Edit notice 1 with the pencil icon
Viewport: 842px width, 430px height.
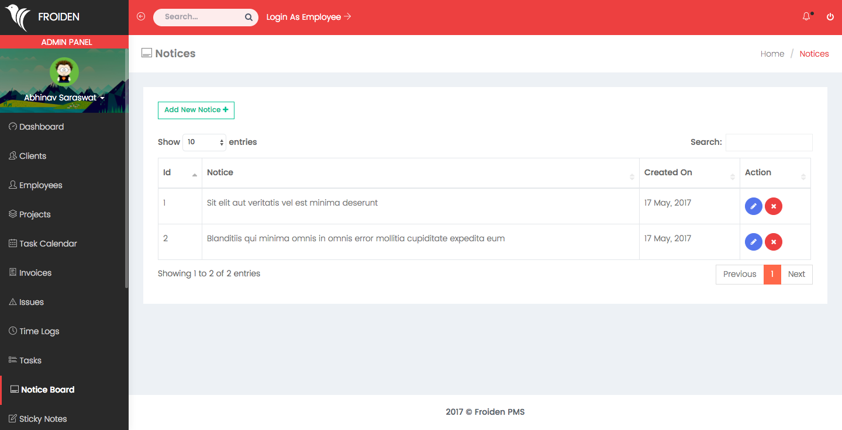(x=753, y=206)
